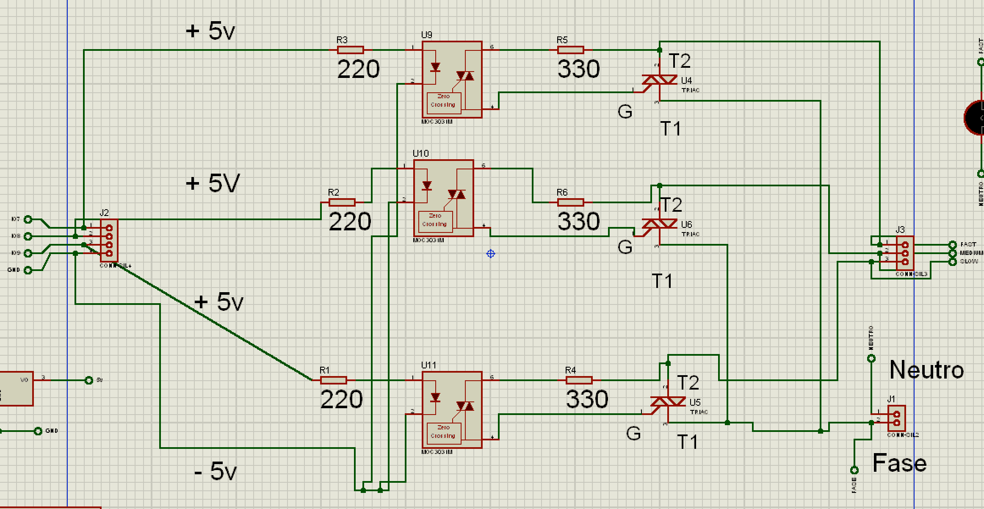The image size is (984, 509).
Task: Select the U10 optocoupler component
Action: (x=443, y=198)
